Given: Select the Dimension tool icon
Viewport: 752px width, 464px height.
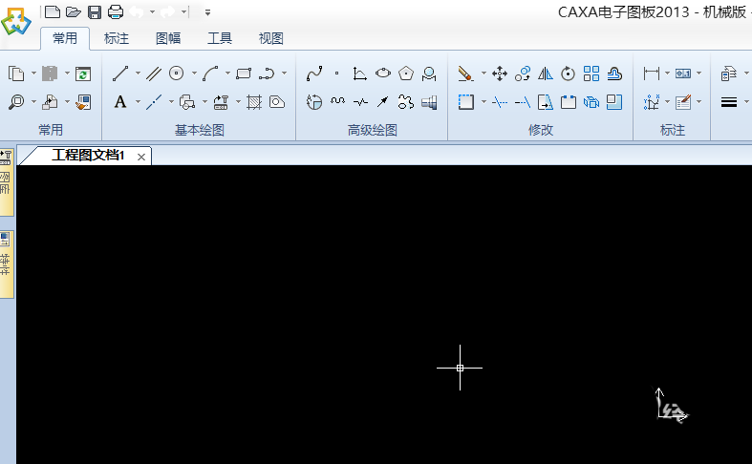Looking at the screenshot, I should pos(652,74).
